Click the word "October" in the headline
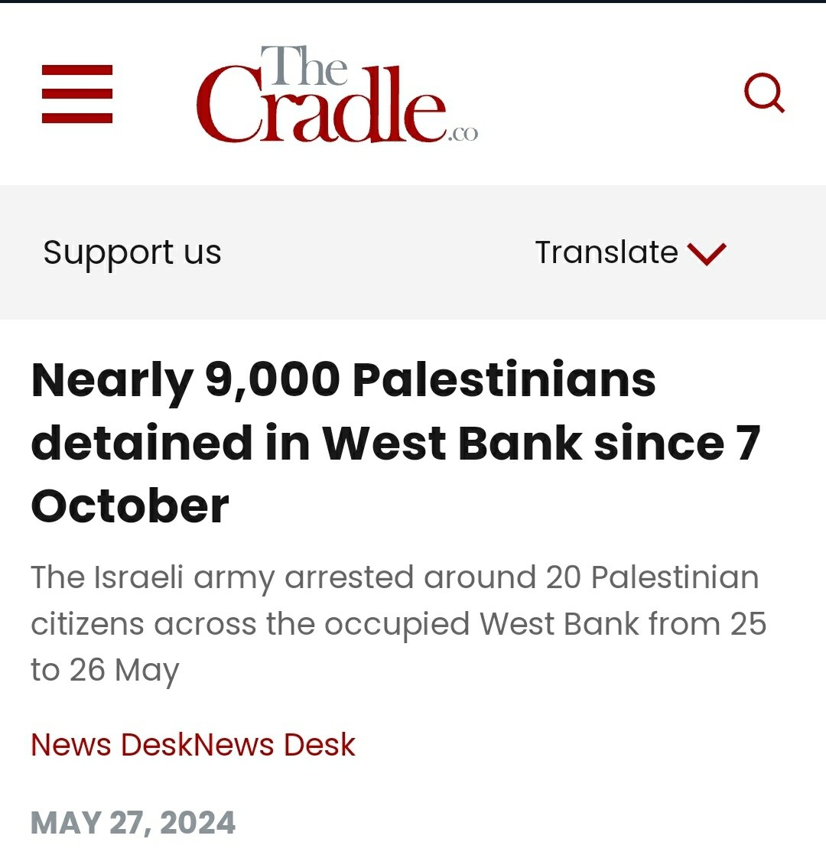 [130, 506]
